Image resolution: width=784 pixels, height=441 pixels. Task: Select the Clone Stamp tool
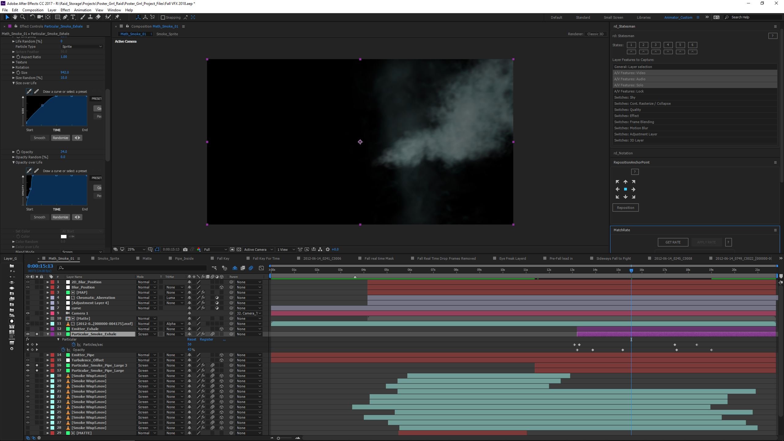(x=90, y=17)
